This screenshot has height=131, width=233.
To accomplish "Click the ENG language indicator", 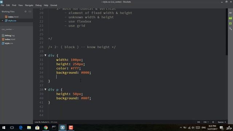I will coord(204,128).
